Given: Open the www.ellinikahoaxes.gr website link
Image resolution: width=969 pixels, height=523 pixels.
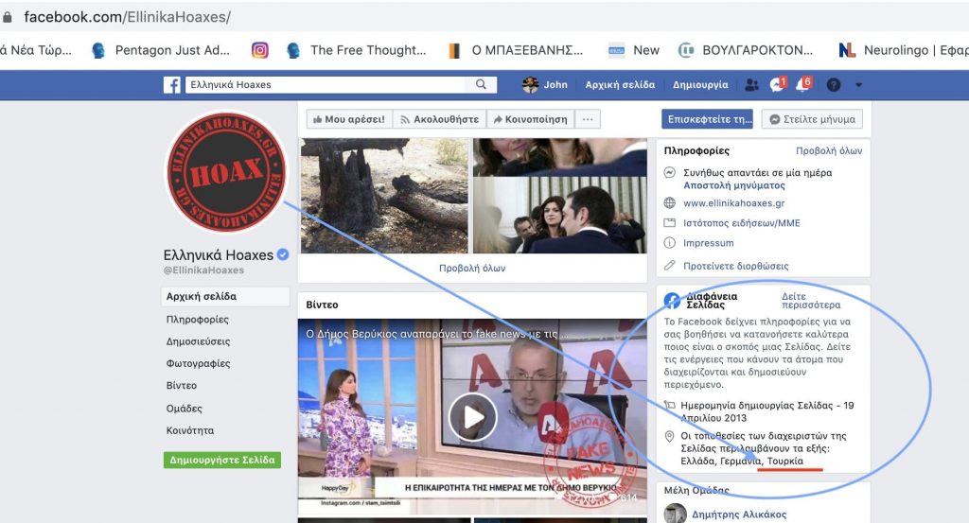Looking at the screenshot, I should pos(733,203).
